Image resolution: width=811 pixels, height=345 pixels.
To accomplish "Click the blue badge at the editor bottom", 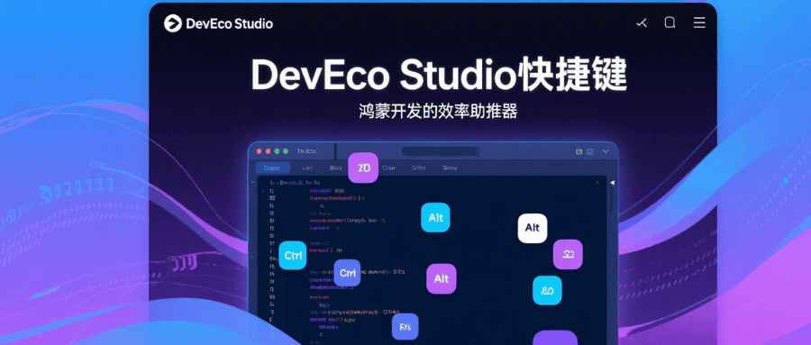I will coord(405,326).
